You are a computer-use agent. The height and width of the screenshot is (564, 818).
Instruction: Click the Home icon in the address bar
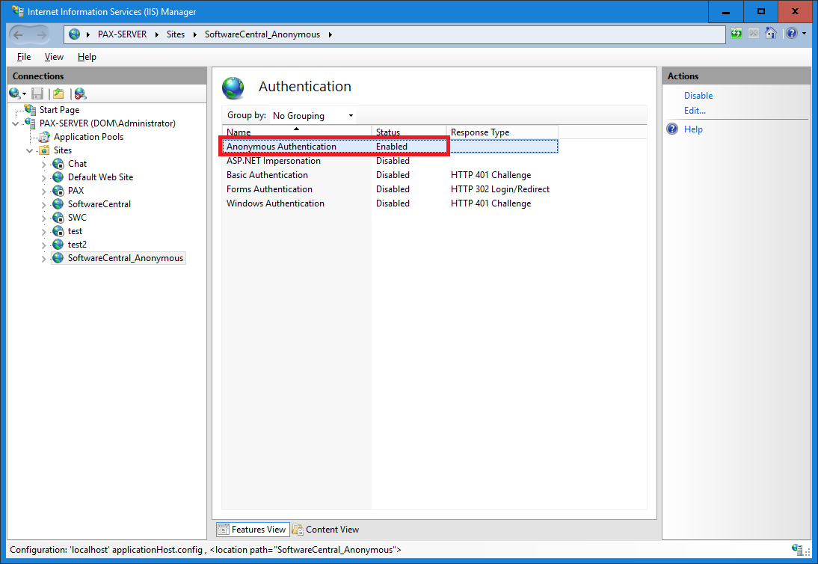coord(770,34)
